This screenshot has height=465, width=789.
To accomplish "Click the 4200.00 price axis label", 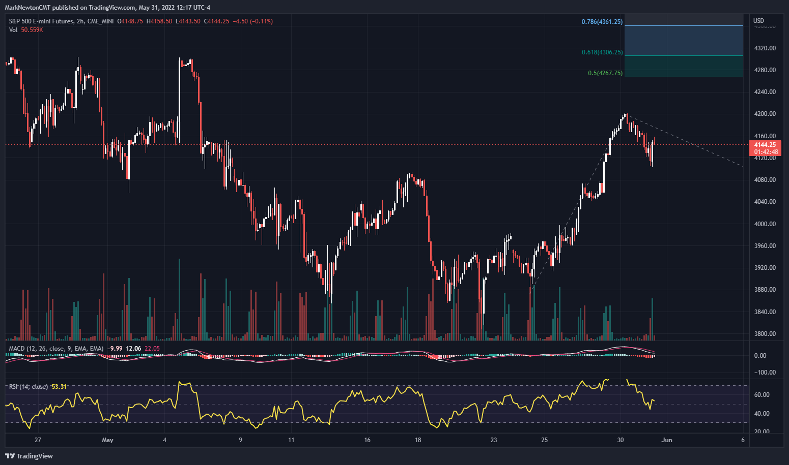I will [766, 114].
